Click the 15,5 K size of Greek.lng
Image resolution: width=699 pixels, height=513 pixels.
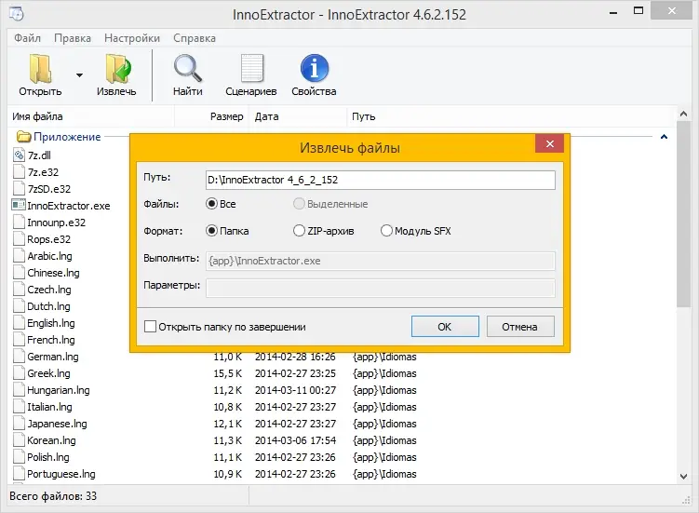(227, 373)
